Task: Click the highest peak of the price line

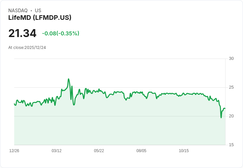Action: (68, 79)
